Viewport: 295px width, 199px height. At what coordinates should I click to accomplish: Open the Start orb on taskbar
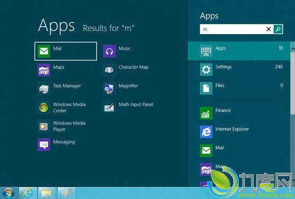(9, 193)
